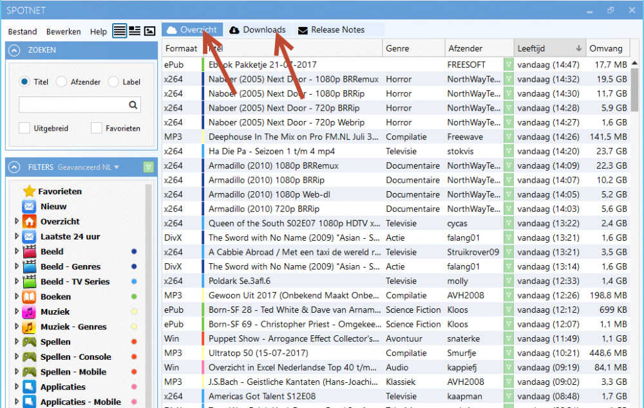Switch to image thumbnail view icon
Screen dimensions: 644x408
click(x=149, y=31)
